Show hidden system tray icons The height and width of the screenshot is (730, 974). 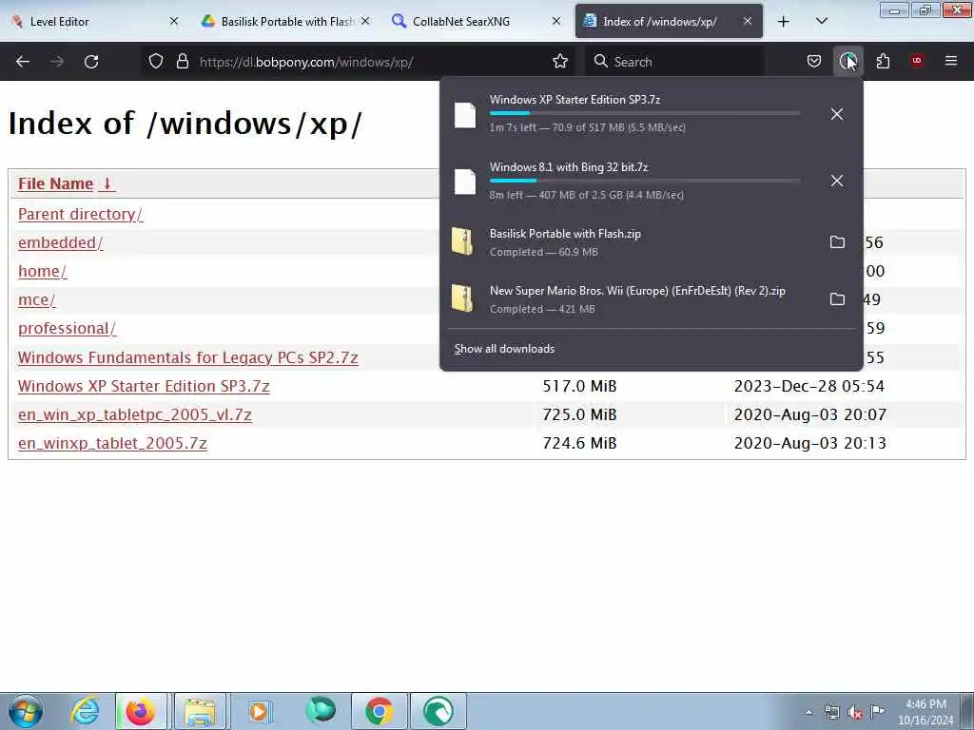coord(808,713)
